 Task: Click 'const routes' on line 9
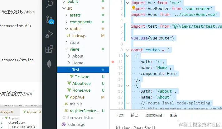145,50
